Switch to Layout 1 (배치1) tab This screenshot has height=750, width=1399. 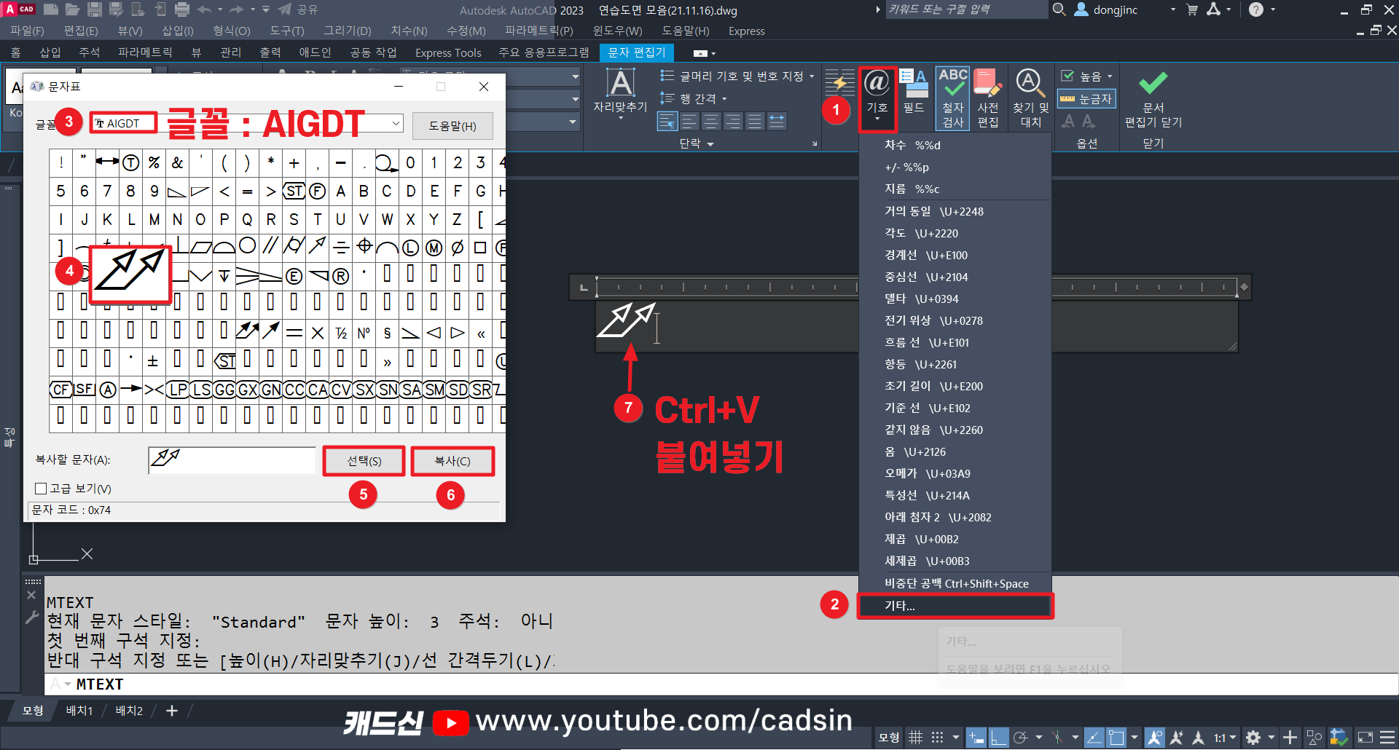(79, 711)
